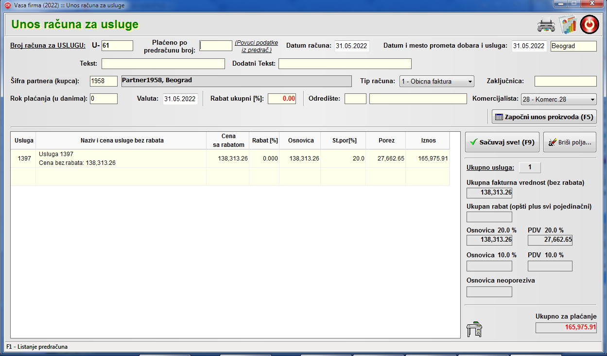Click the Porez column header

pos(386,141)
